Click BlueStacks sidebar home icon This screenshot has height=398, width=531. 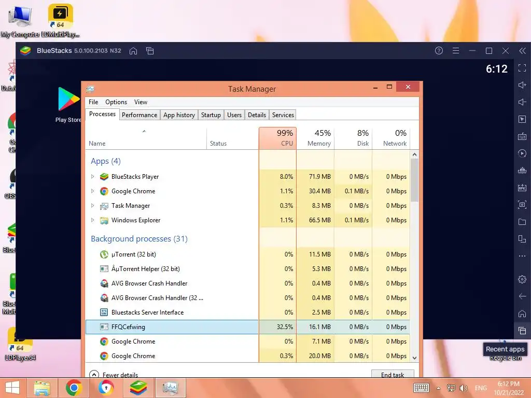[x=522, y=314]
